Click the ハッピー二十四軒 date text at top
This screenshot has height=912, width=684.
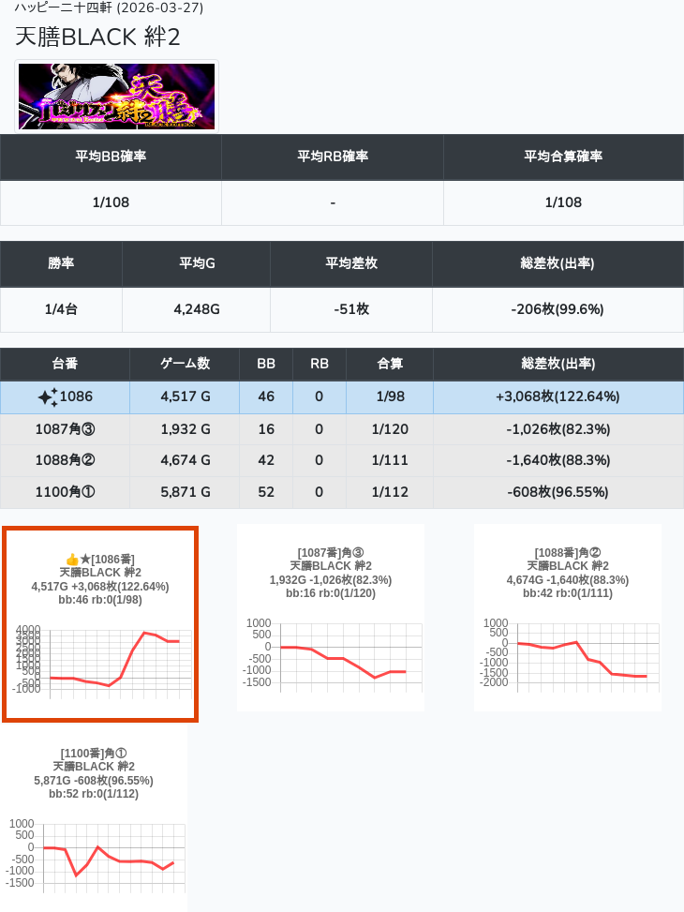[110, 8]
